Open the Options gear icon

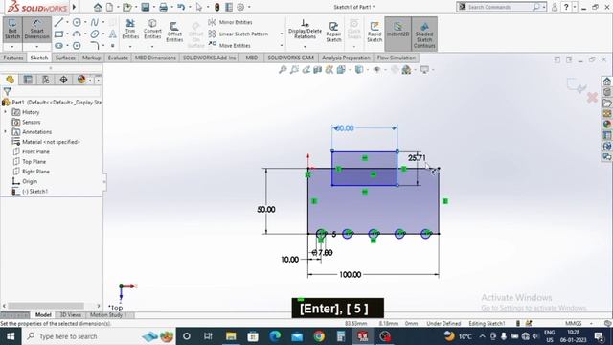pyautogui.click(x=240, y=7)
